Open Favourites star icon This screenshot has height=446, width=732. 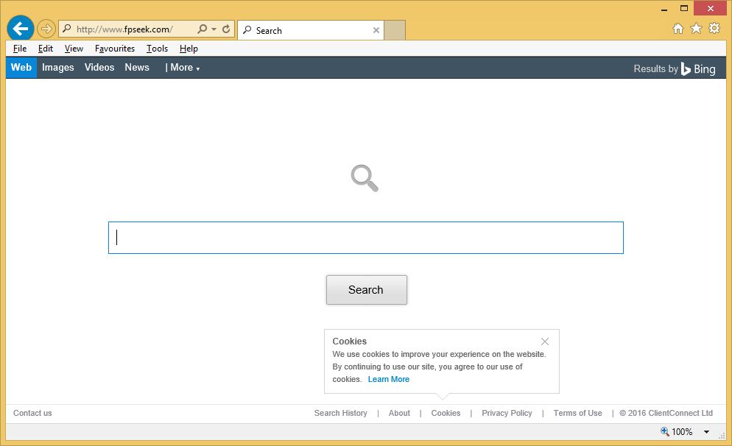696,29
